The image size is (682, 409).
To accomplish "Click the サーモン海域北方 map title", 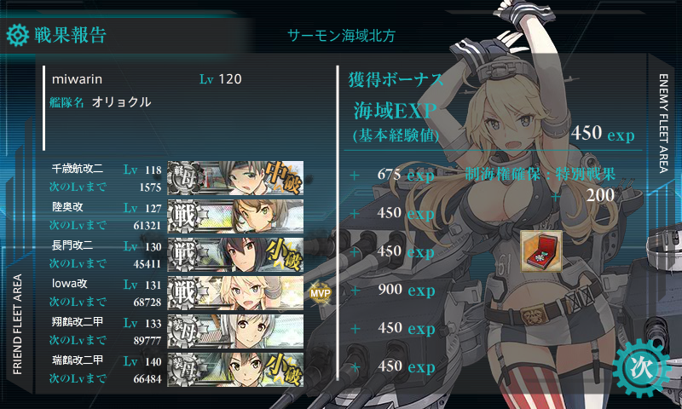I will 342,36.
